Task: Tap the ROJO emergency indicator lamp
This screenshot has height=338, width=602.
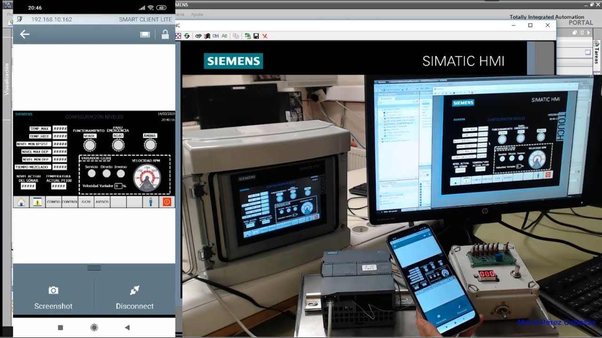Action: pyautogui.click(x=118, y=146)
